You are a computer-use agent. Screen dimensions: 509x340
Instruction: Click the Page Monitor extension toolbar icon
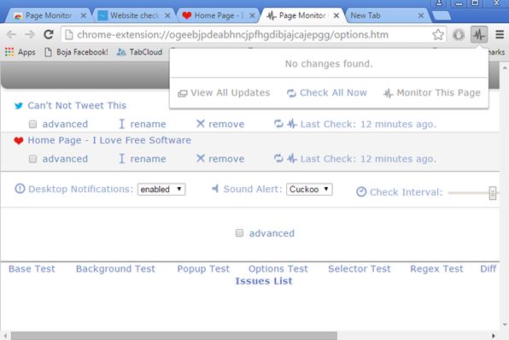coord(479,34)
